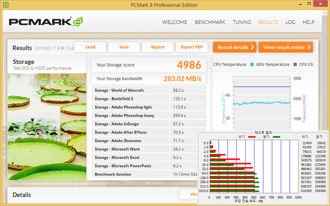Viewport: 330px width, 206px height.
Task: Open the WELCOME tab
Action: [174, 22]
